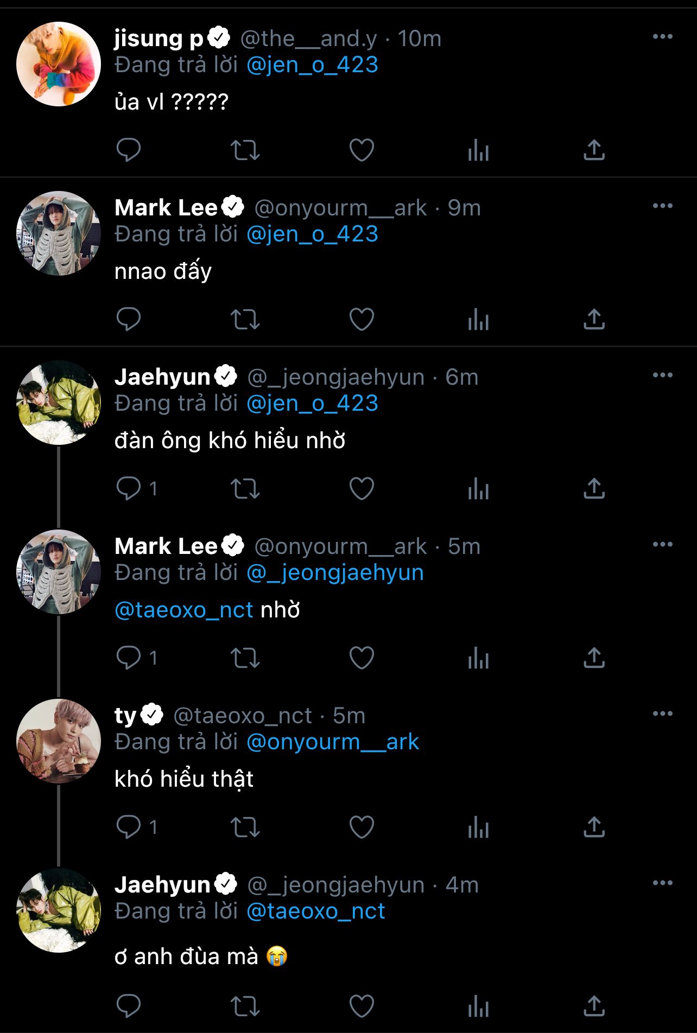
Task: Like ty's "khó hiểu thật" reply
Action: pyautogui.click(x=362, y=827)
